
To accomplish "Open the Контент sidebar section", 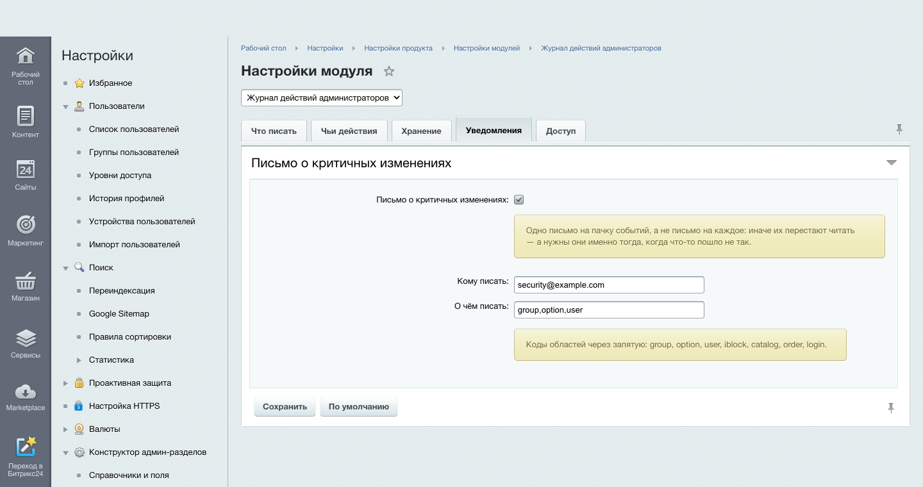I will tap(25, 122).
